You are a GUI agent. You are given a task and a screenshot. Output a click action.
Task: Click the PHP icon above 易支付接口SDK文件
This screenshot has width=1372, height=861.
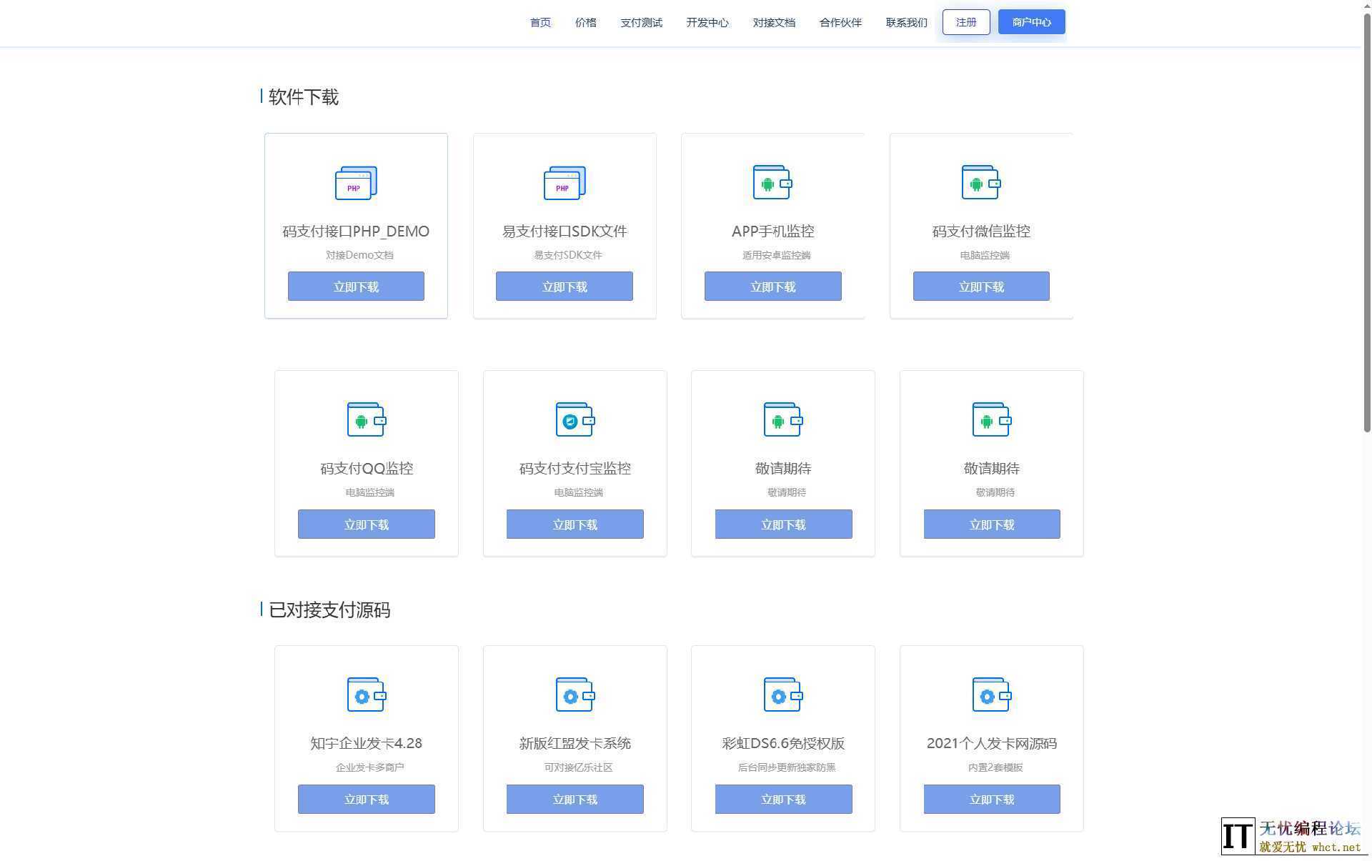click(565, 183)
